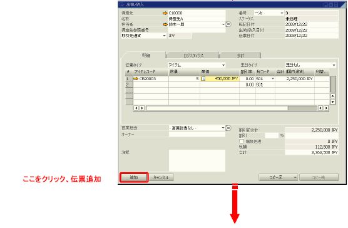
Task: Open the tax code S01 dropdown in row 1
Action: [273, 78]
